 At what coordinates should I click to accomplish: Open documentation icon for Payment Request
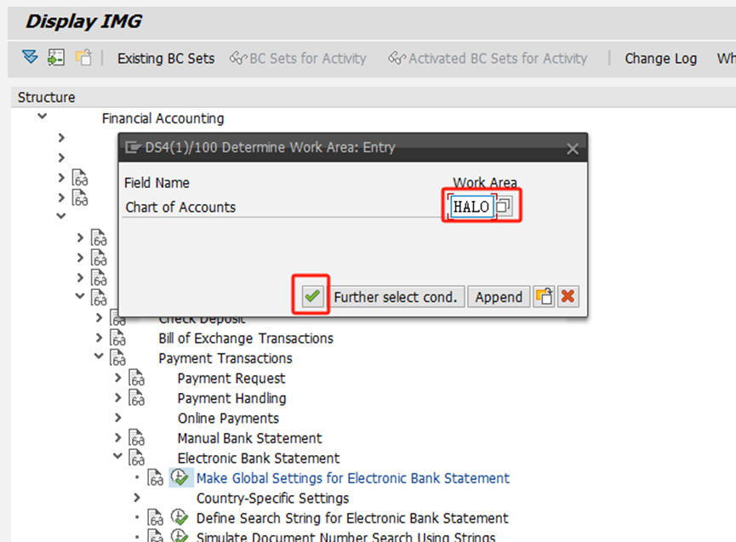(136, 379)
